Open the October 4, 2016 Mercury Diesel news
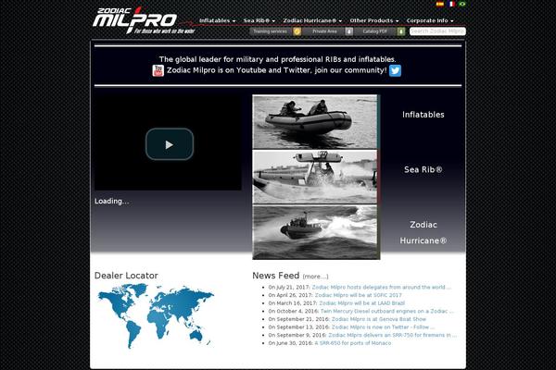The width and height of the screenshot is (556, 370). click(x=386, y=311)
